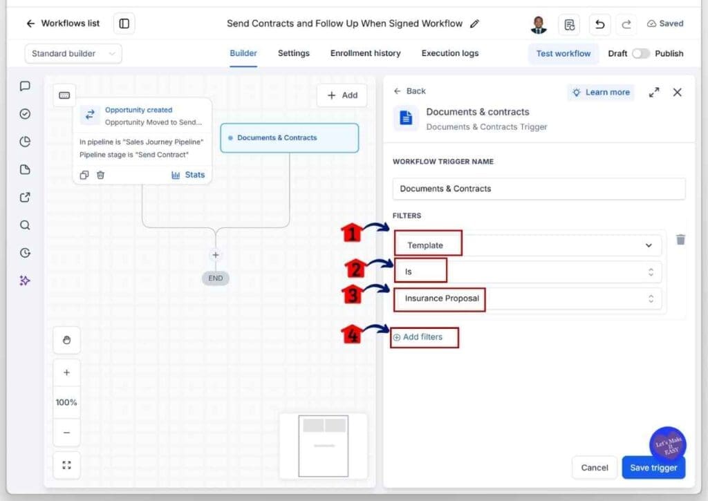
Task: Open the external link sidebar icon
Action: pos(26,197)
